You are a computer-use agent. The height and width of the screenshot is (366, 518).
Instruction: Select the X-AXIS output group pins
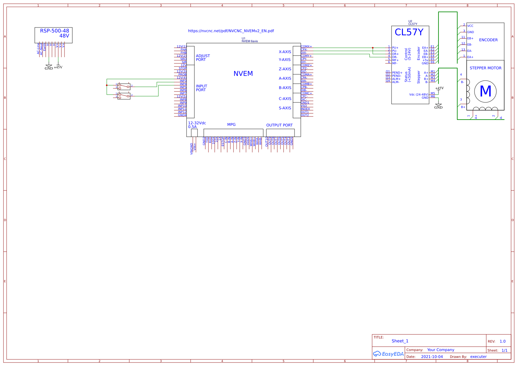[285, 52]
